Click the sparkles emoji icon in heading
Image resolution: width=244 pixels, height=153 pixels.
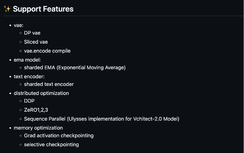tap(7, 9)
